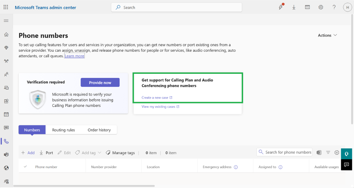The width and height of the screenshot is (354, 188).
Task: Open the account avatar labeled H
Action: point(347,8)
